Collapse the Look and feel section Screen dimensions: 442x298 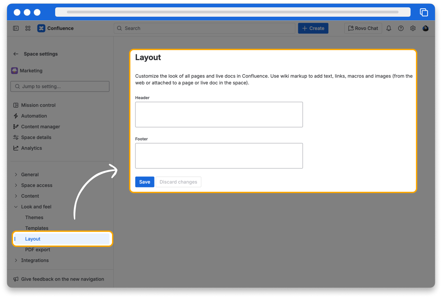16,207
